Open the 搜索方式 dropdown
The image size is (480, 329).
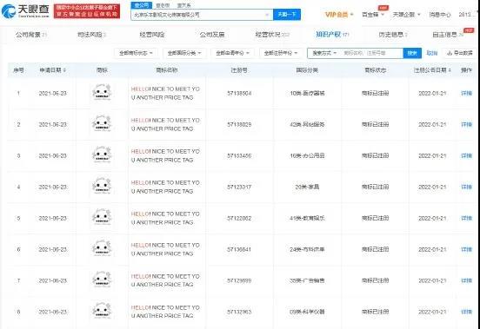[x=324, y=53]
